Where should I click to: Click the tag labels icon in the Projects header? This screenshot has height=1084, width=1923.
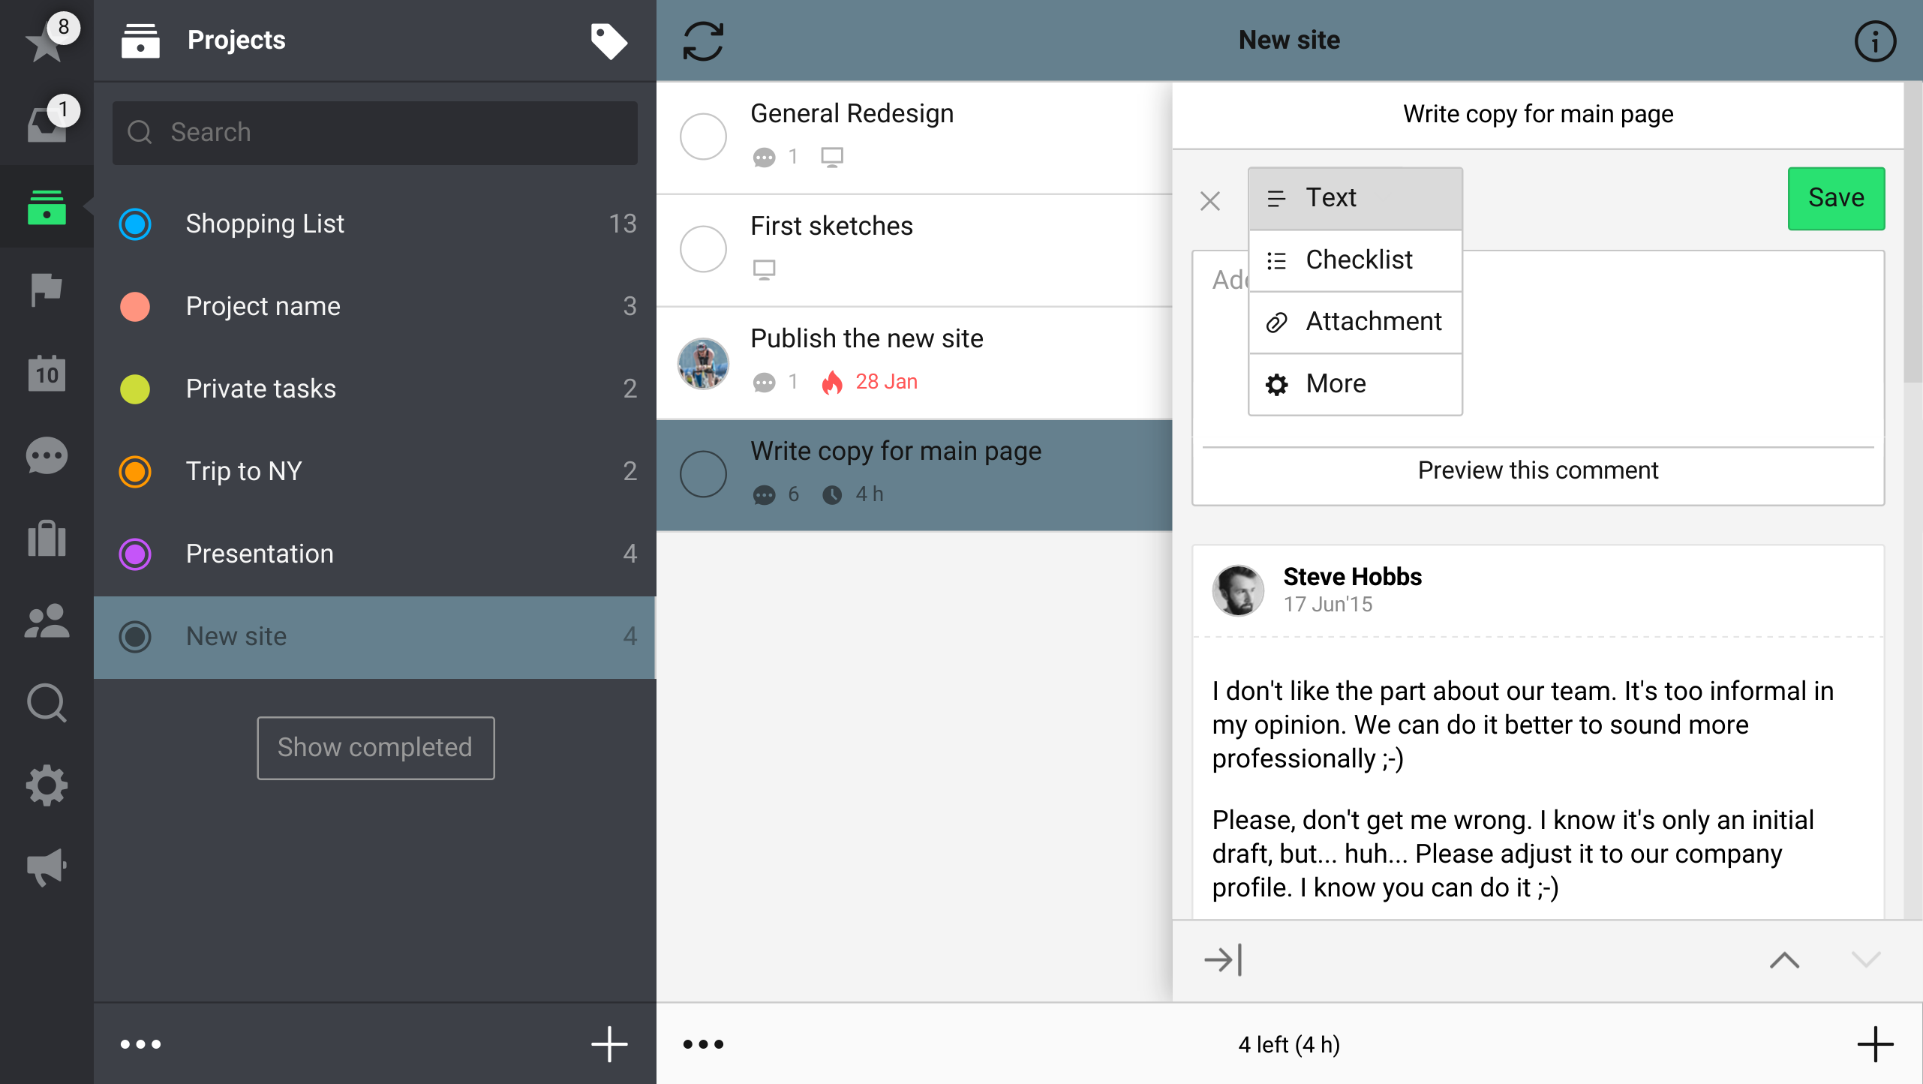(608, 41)
